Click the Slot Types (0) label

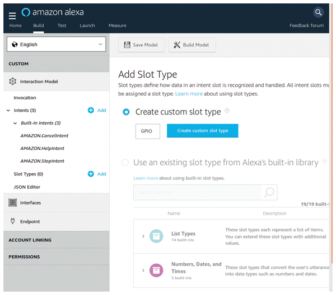coord(29,174)
